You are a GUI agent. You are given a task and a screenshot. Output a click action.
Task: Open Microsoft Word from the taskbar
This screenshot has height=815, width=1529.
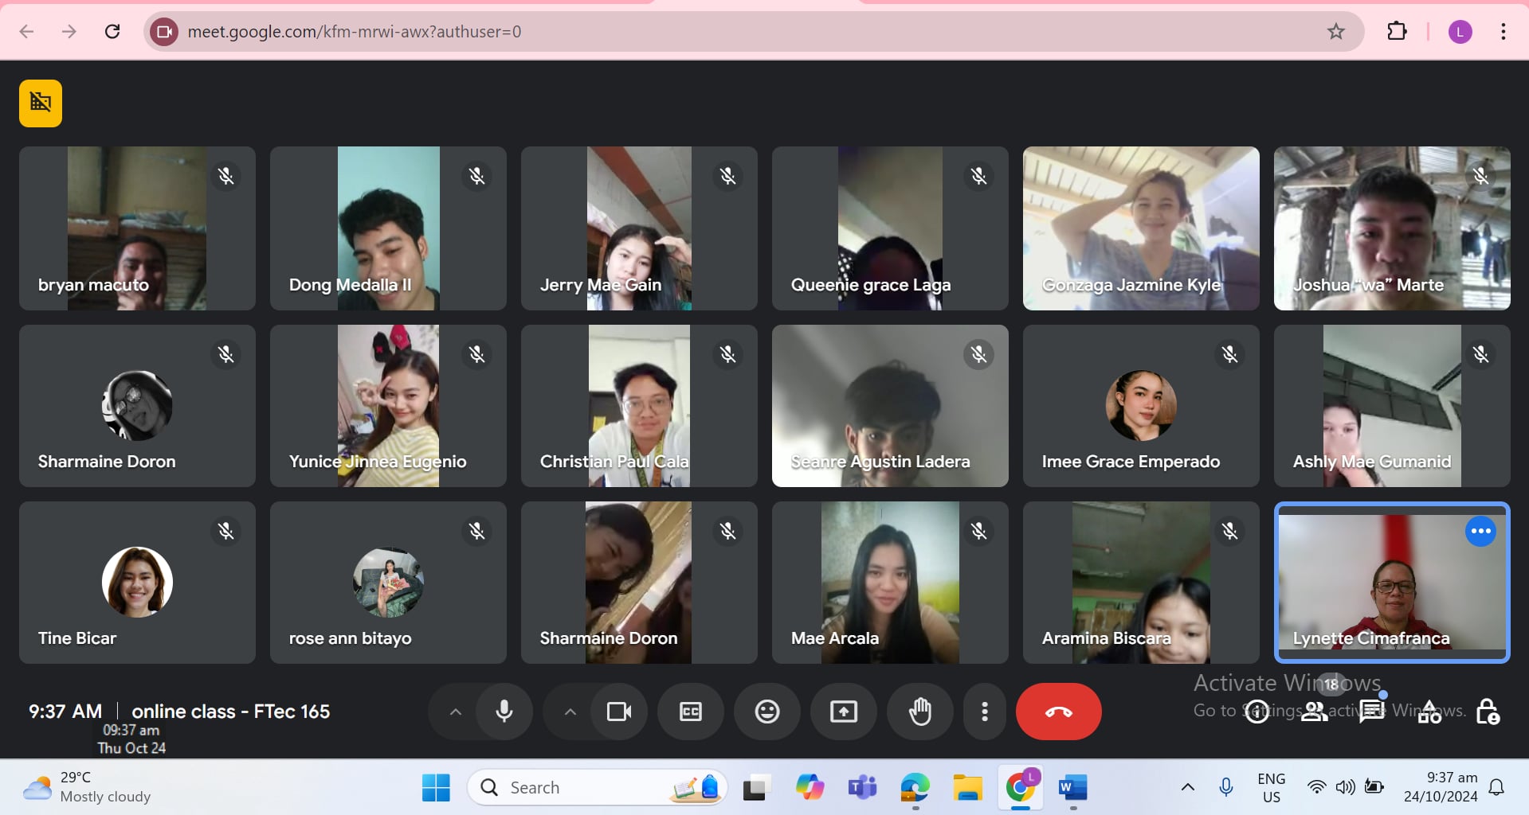(1072, 788)
